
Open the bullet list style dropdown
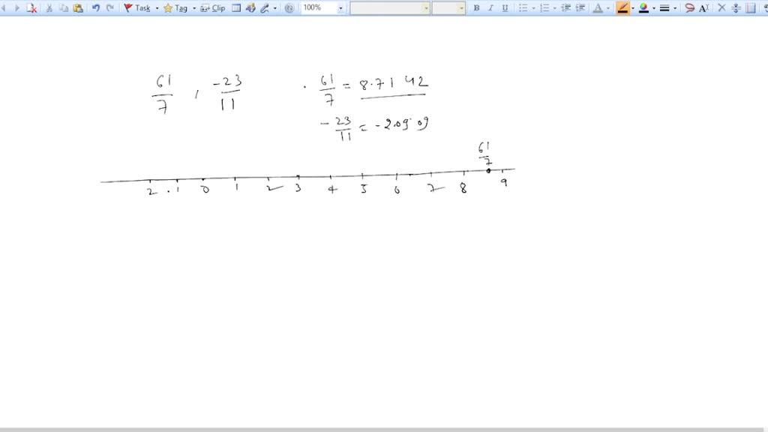(532, 9)
